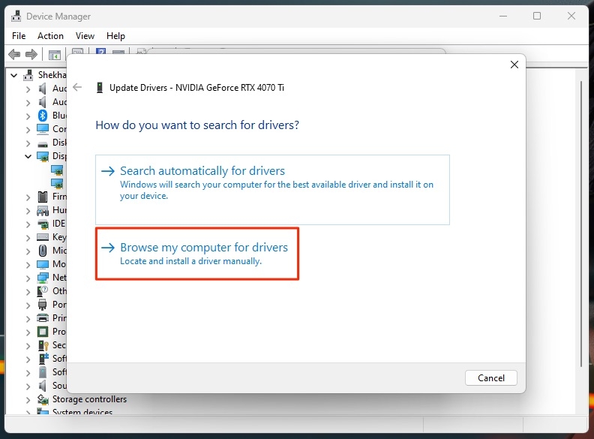Click the graphics card icon beside Update Drivers title
This screenshot has width=594, height=439.
coord(100,88)
